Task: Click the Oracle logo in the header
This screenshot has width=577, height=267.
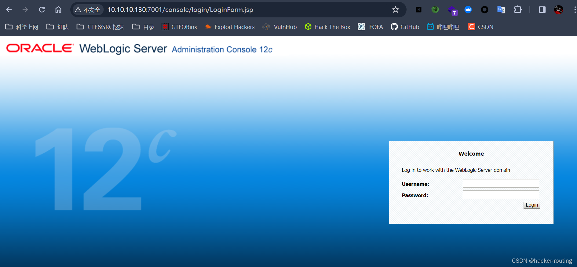Action: click(40, 48)
